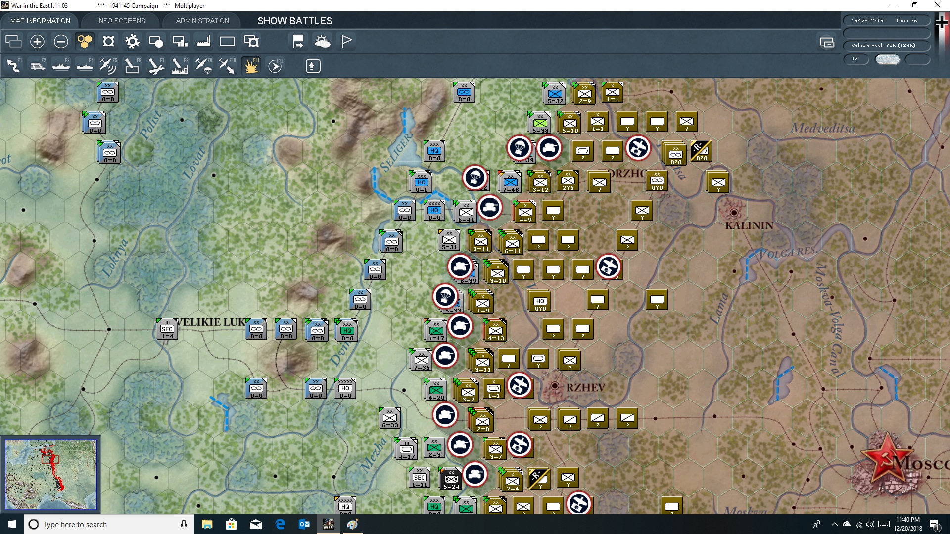The width and height of the screenshot is (950, 534).
Task: Select the F7 bomb airfield mode
Action: coord(156,66)
